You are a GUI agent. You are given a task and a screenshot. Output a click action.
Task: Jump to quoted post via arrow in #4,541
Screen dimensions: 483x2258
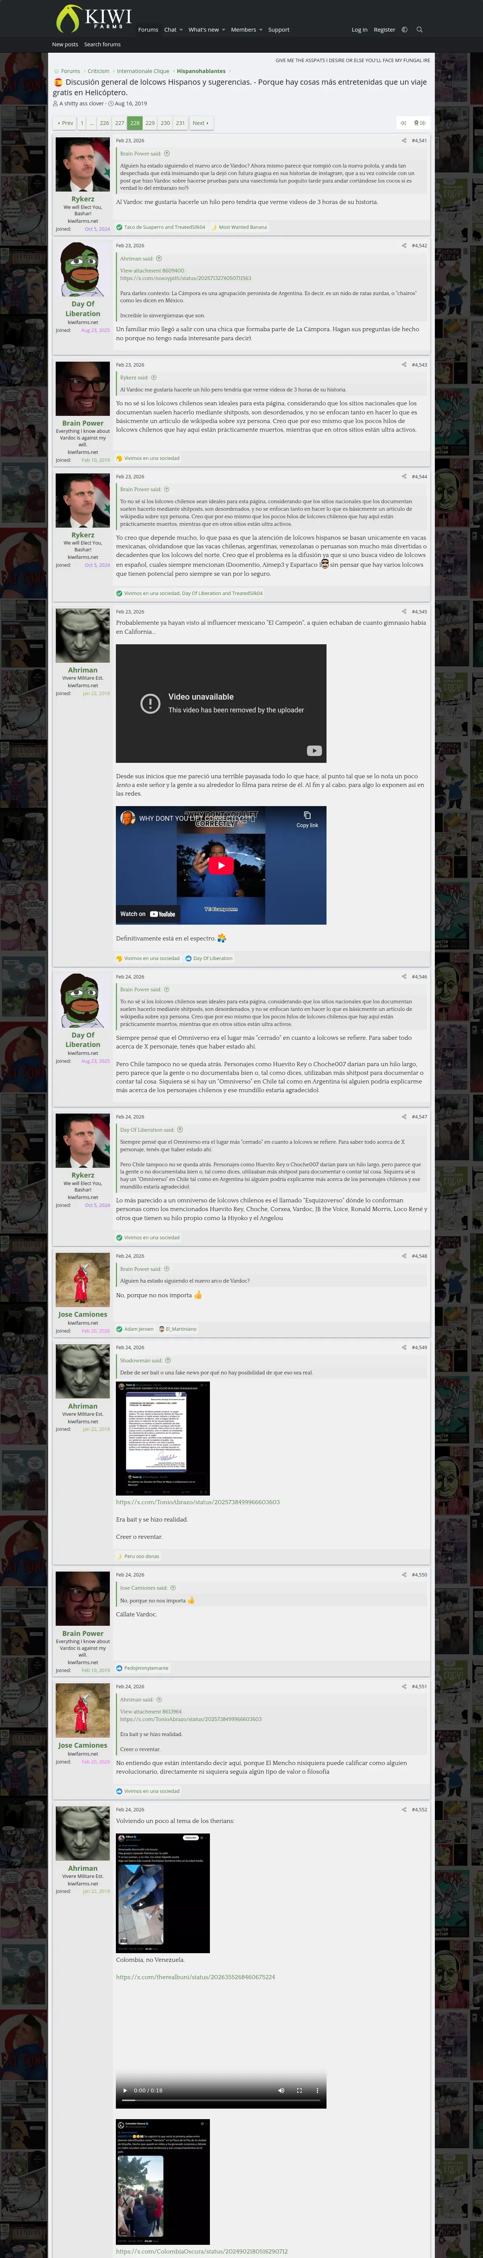pos(167,154)
